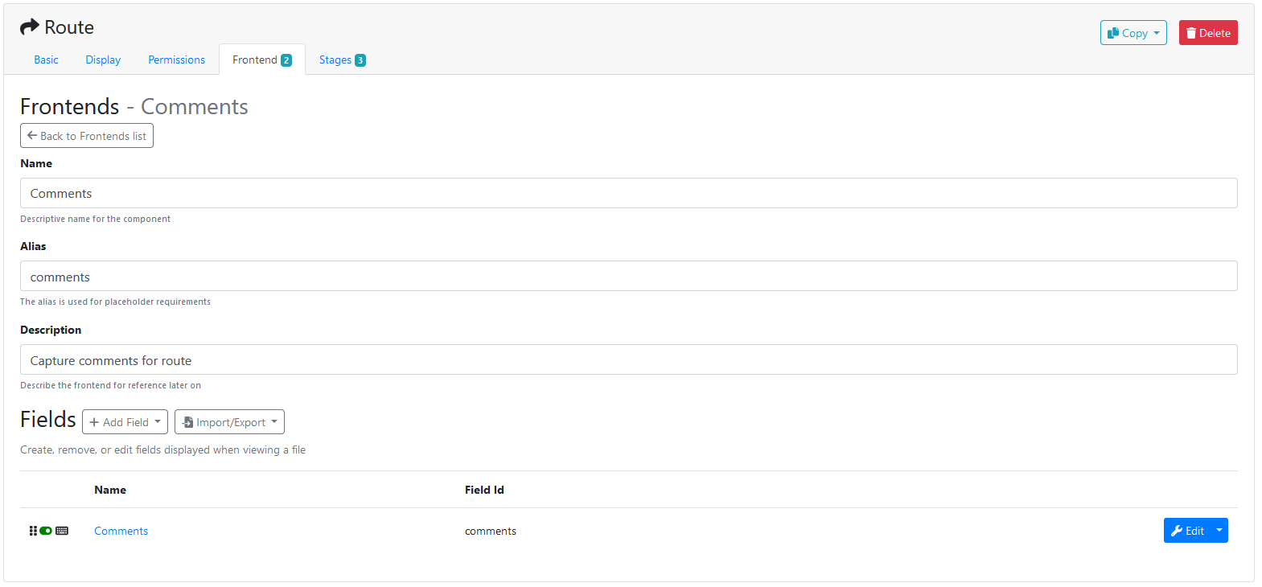This screenshot has height=587, width=1262.
Task: Go to the Basic tab
Action: pos(46,60)
